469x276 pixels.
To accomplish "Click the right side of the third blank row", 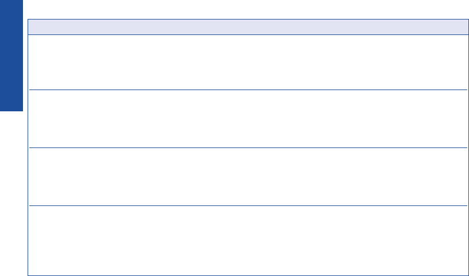I will point(443,176).
